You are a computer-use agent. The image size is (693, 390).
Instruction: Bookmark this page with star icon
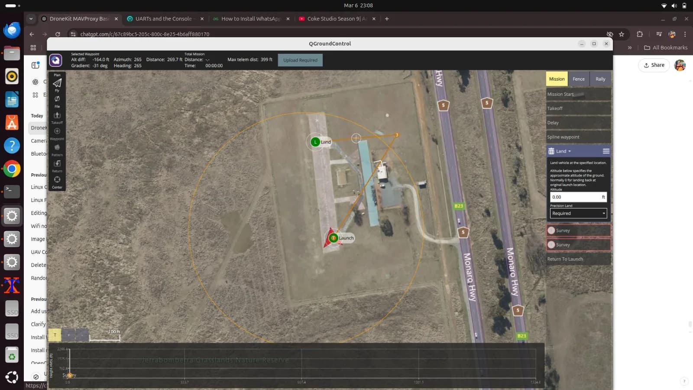pos(622,34)
